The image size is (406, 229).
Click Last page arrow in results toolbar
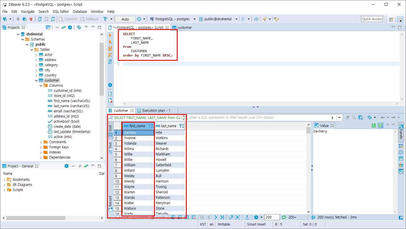click(222, 217)
